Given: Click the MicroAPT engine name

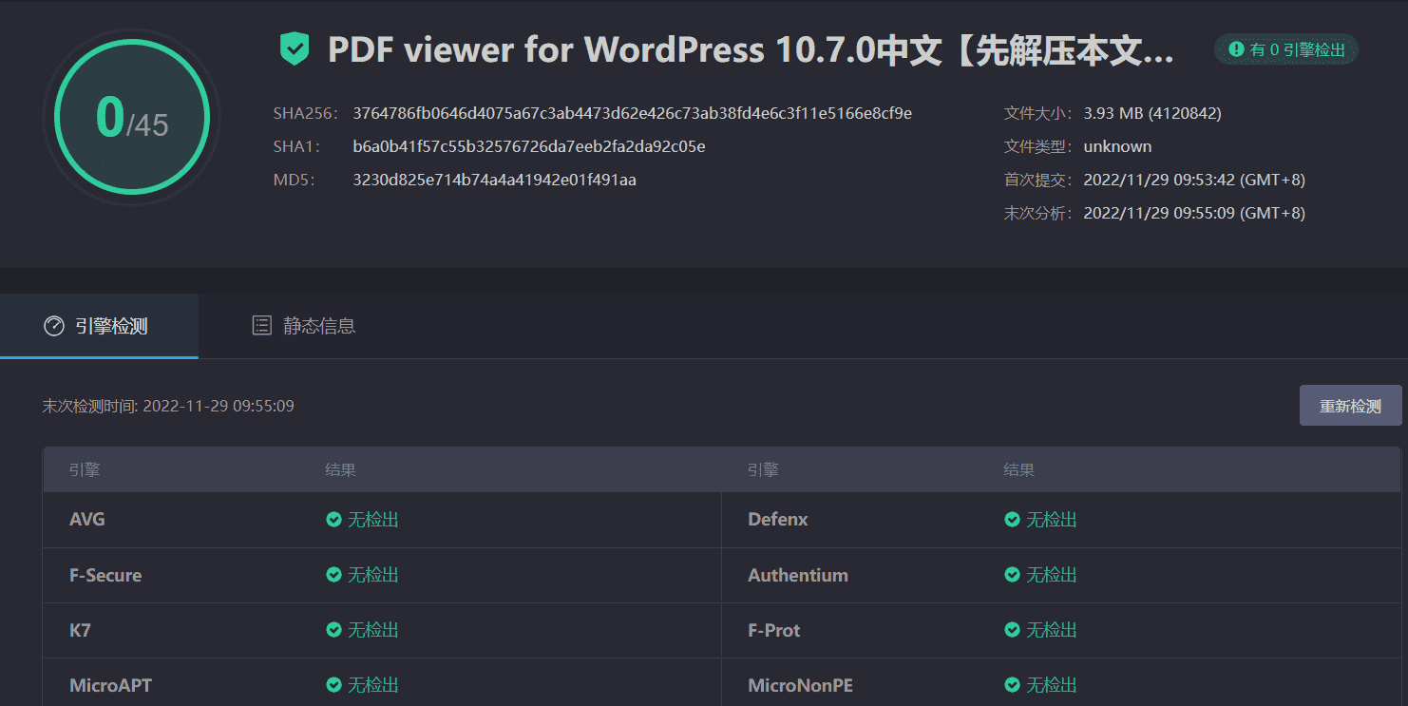Looking at the screenshot, I should (110, 685).
